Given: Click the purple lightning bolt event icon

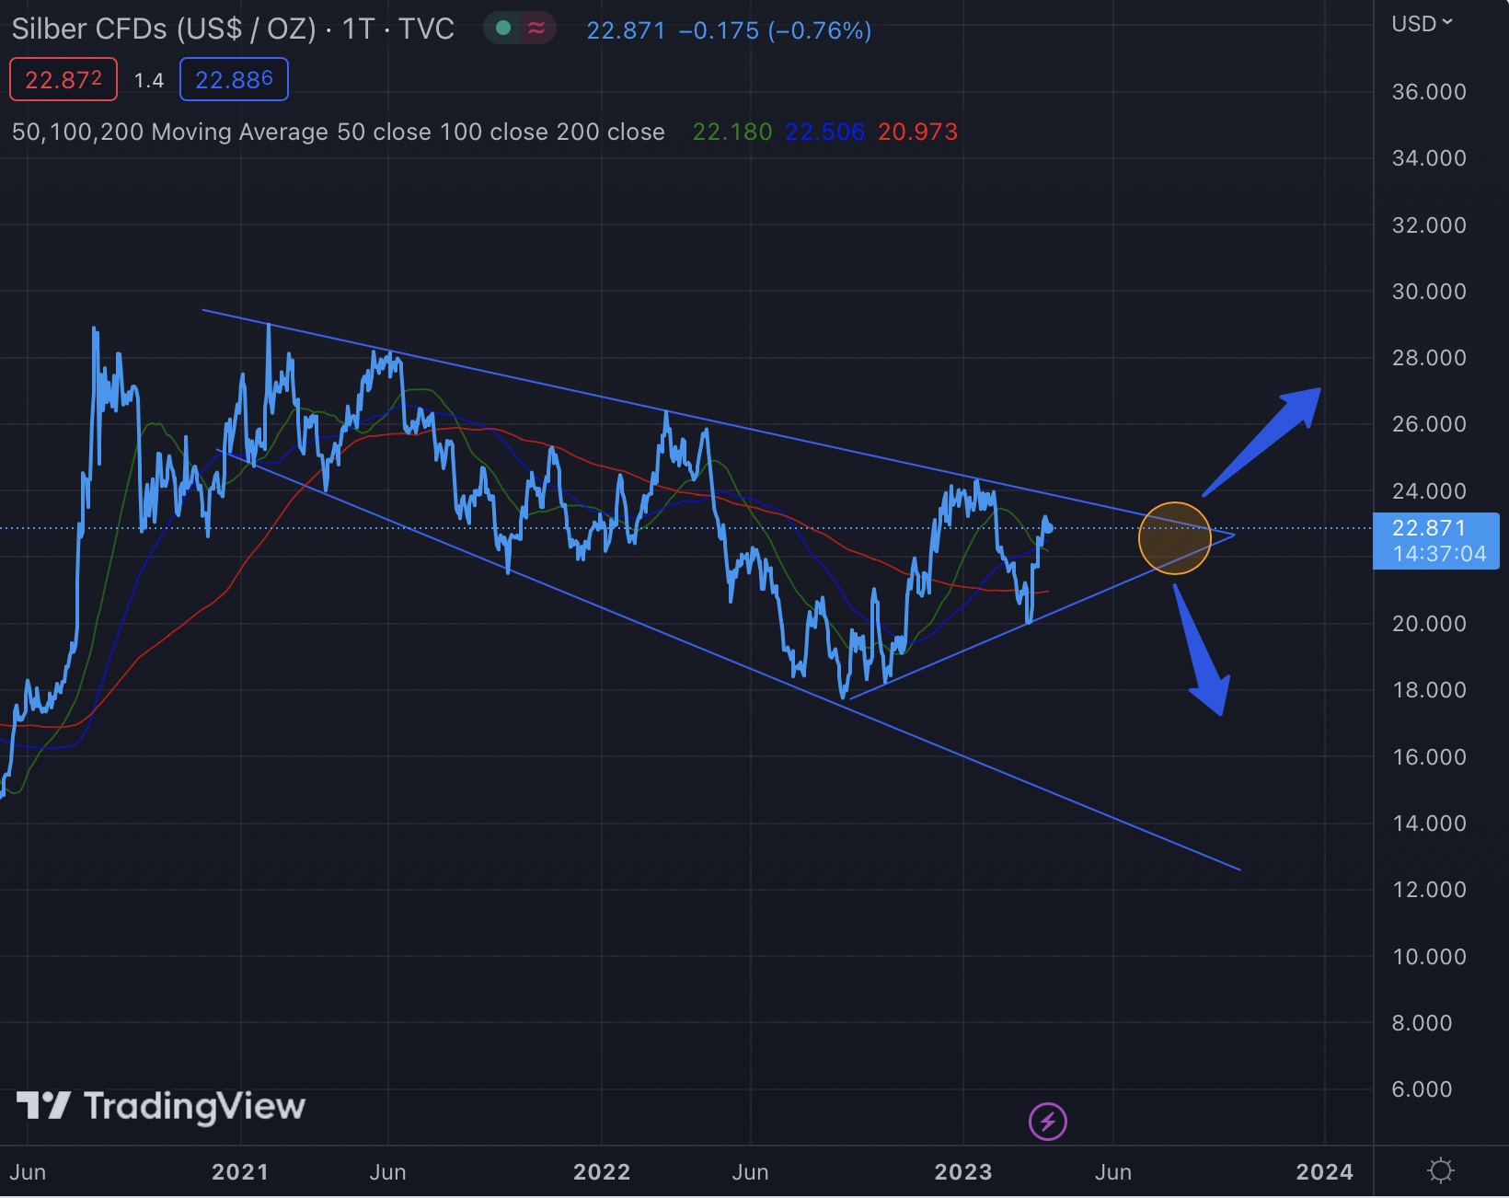Looking at the screenshot, I should (x=1047, y=1122).
